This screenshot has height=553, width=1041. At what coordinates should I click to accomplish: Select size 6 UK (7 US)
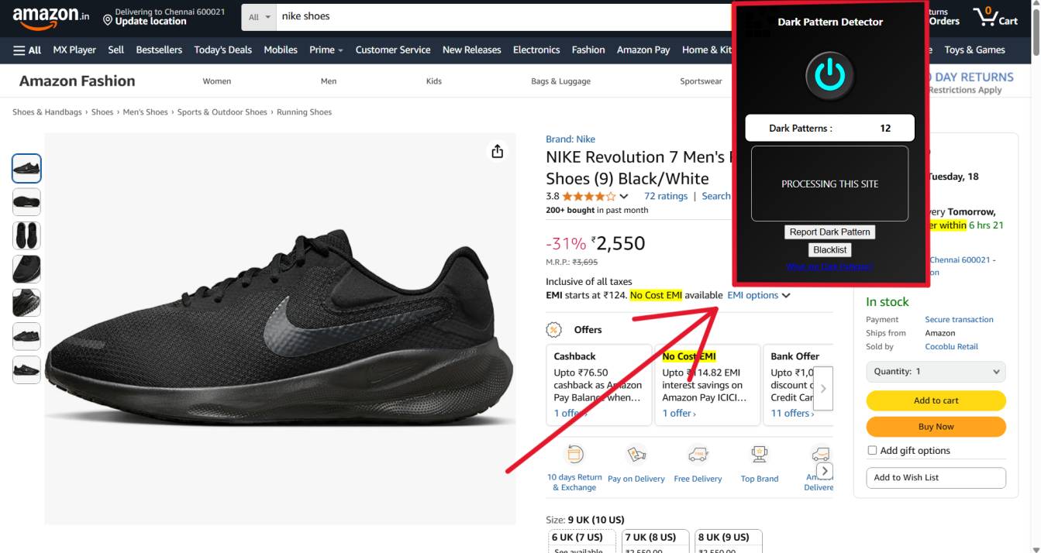[x=581, y=541]
